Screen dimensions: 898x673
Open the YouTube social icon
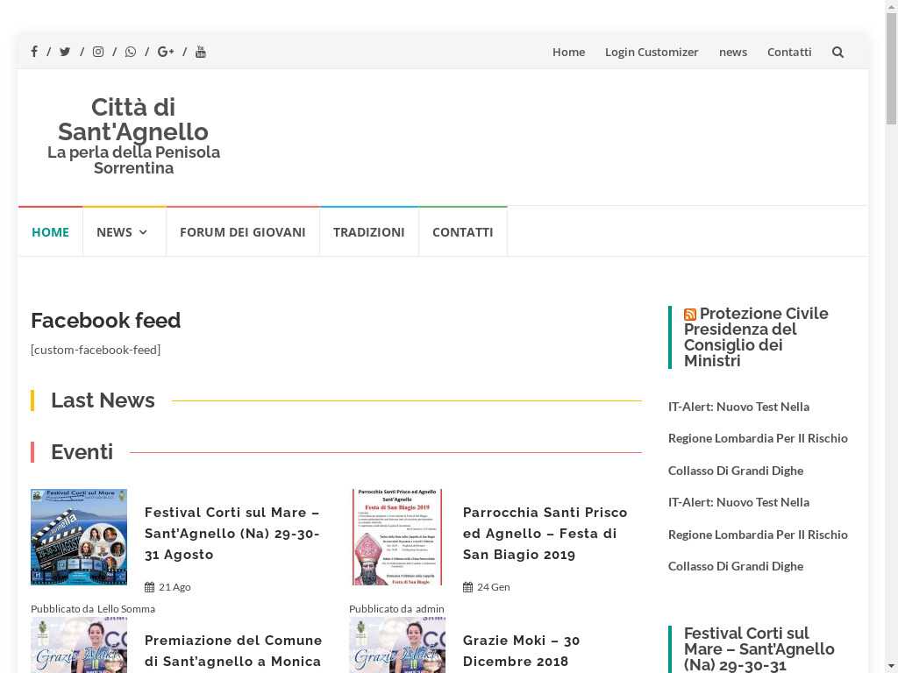[201, 52]
